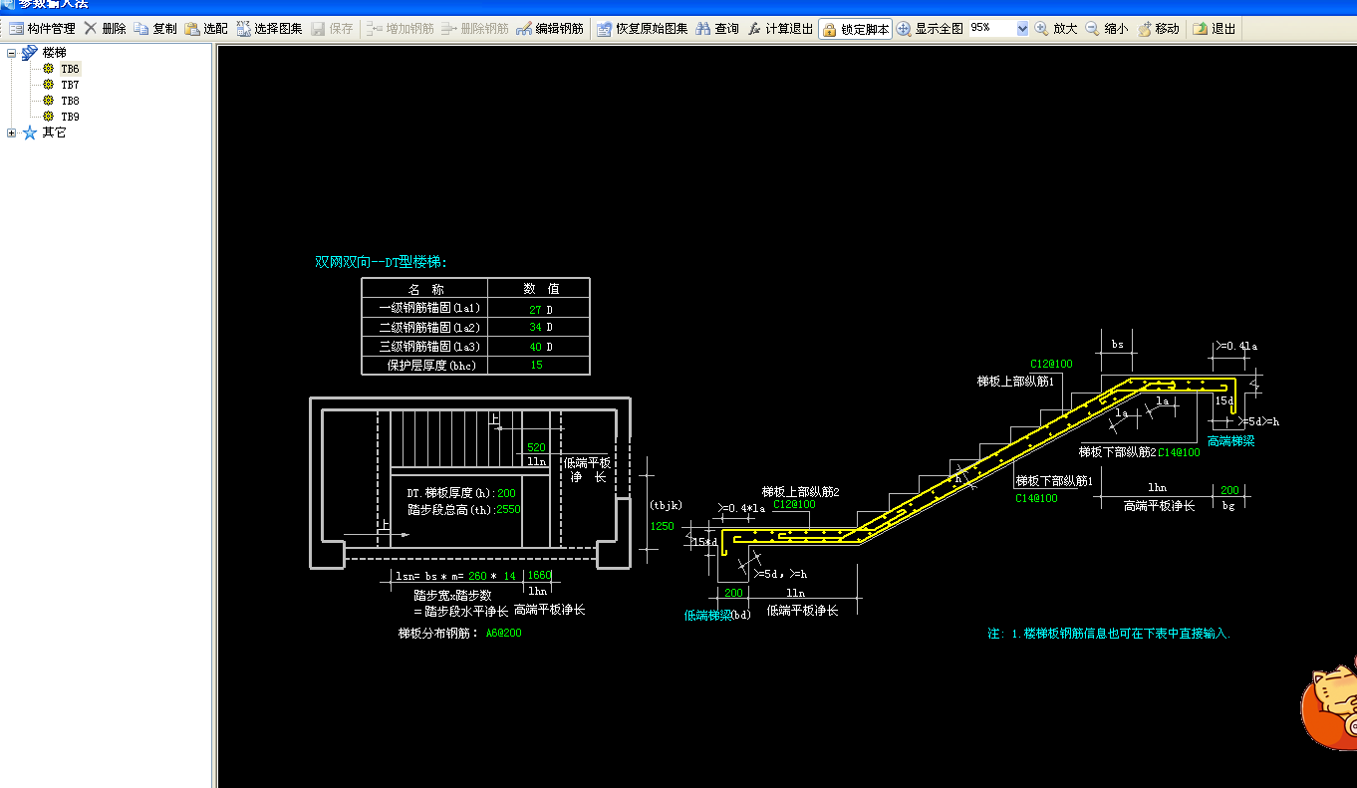Edit high-end platform length 1660
Screen dimensions: 1357x788
pyautogui.click(x=539, y=576)
